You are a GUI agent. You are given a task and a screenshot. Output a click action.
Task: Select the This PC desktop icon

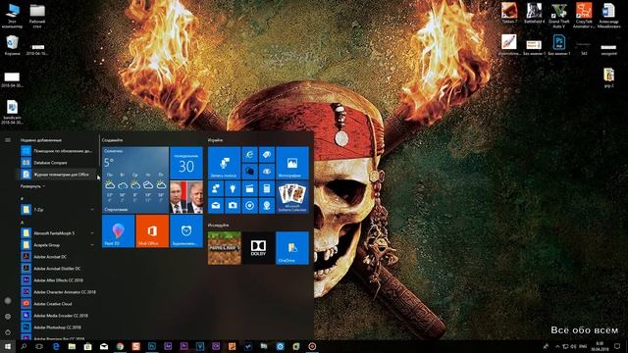coord(13,16)
